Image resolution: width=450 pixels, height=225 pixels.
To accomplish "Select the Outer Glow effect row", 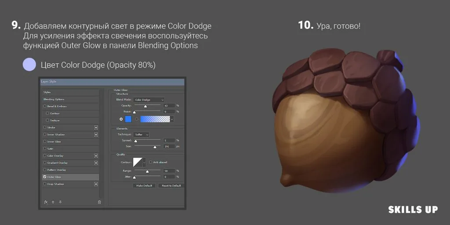I will tap(71, 177).
